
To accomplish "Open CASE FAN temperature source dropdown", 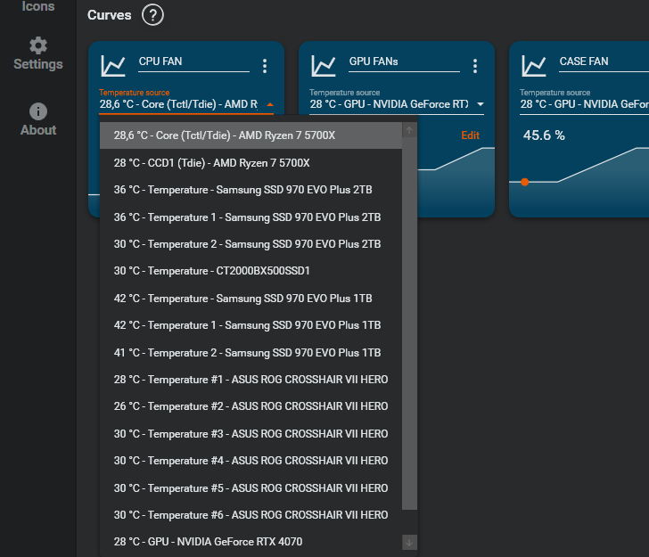I will pyautogui.click(x=584, y=104).
